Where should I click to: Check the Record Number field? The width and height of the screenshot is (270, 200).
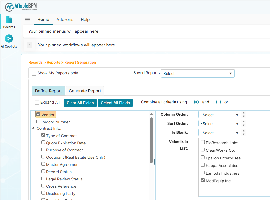pyautogui.click(x=38, y=122)
